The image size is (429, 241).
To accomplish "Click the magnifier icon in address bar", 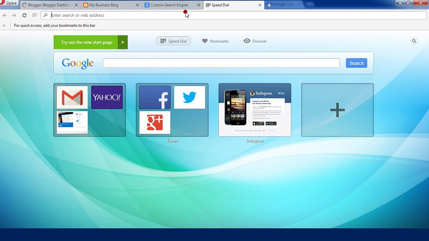I will (46, 15).
